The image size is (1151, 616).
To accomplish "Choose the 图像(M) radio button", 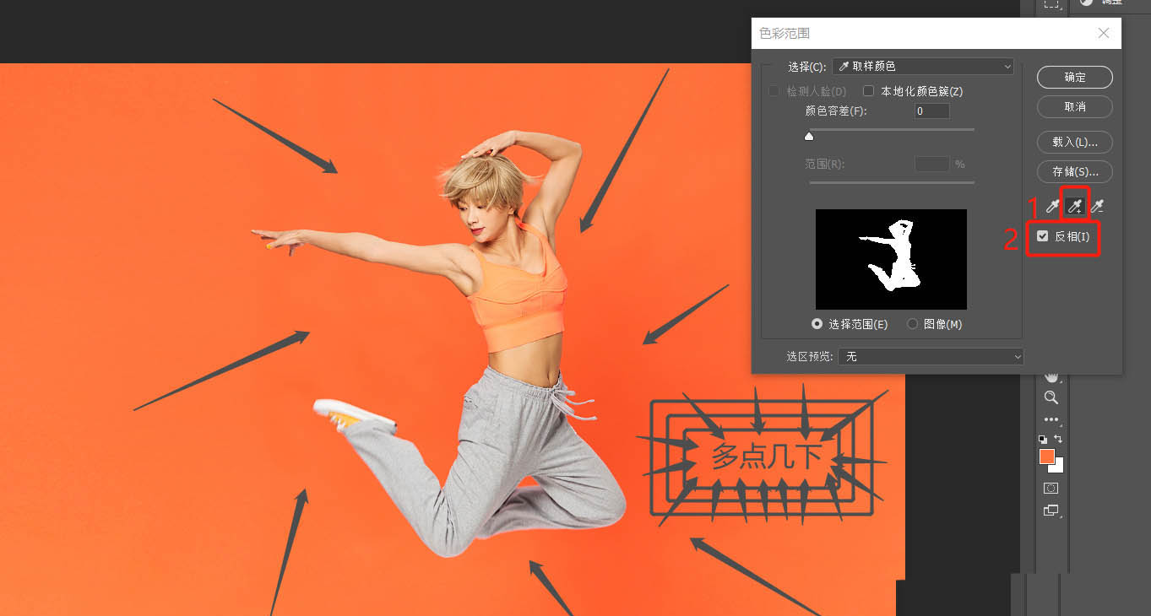I will (912, 324).
